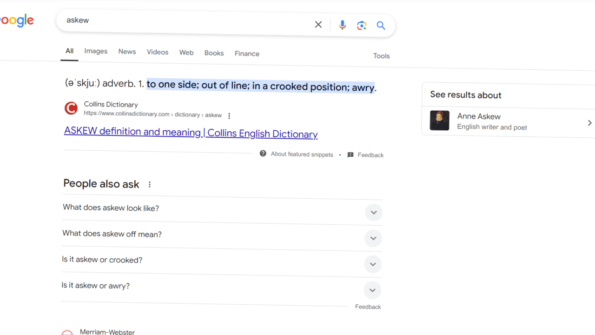Report the snippet using the flag icon
Viewport: 595px width, 335px height.
[350, 154]
